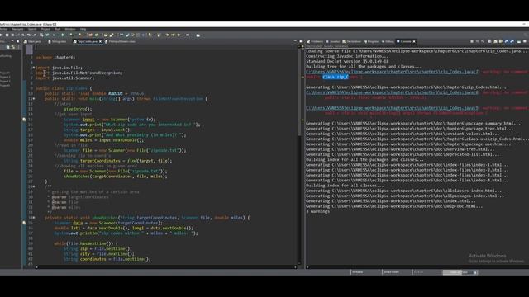Click the green console icon in Console toolbar
This screenshot has width=529, height=297.
[519, 41]
